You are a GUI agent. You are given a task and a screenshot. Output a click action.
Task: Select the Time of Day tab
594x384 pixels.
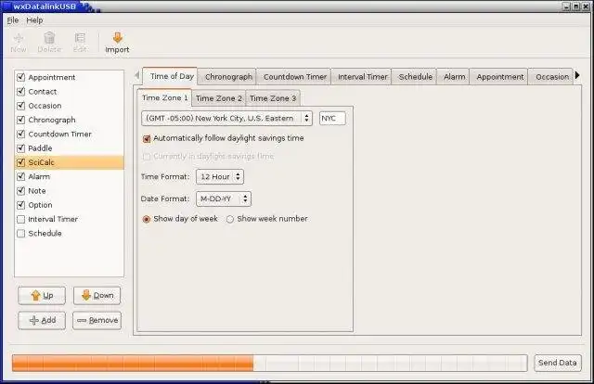172,76
